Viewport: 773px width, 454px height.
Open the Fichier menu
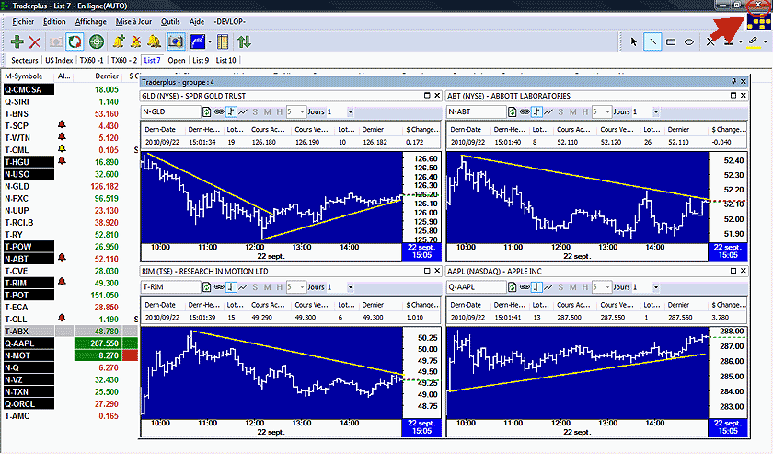point(23,22)
